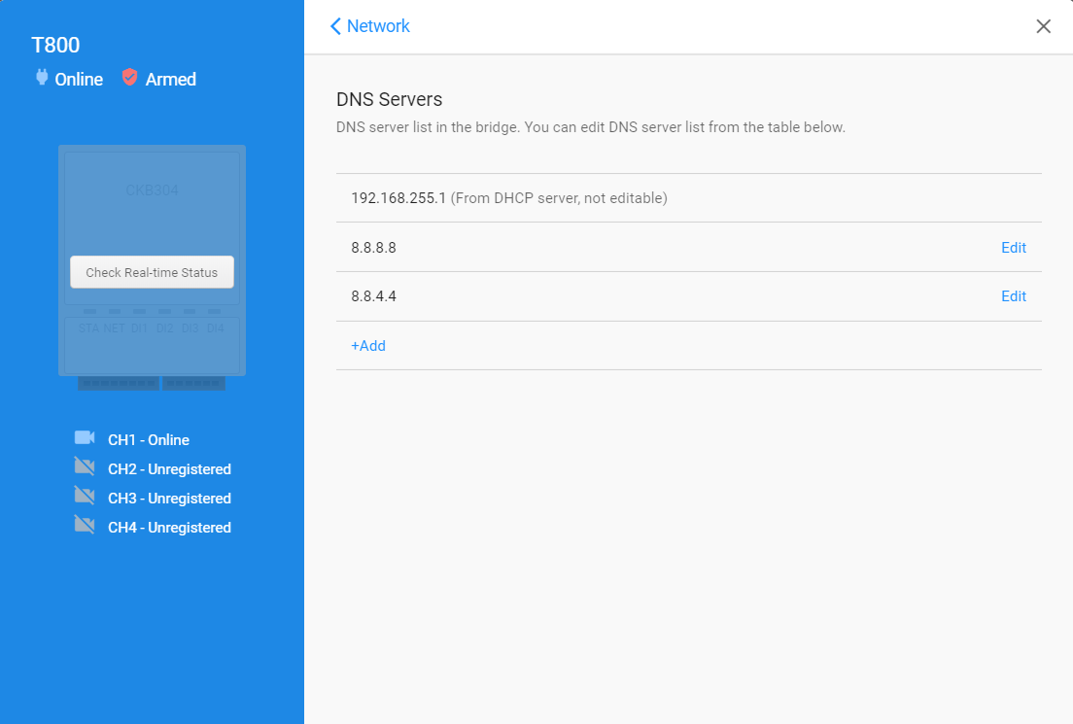The height and width of the screenshot is (724, 1073).
Task: Select CH3 - Unregistered channel label
Action: click(x=169, y=499)
